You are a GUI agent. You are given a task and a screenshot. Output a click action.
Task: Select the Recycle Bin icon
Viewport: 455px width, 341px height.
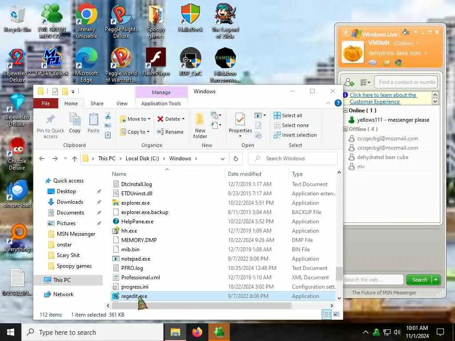[17, 18]
